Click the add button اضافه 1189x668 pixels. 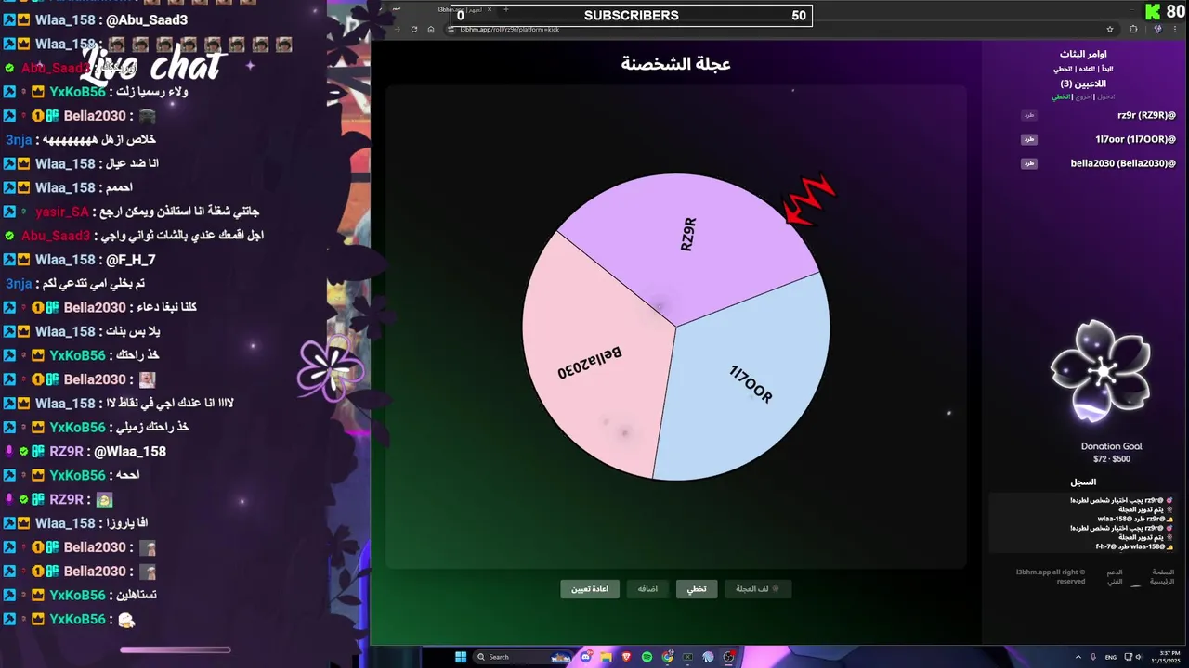click(647, 589)
